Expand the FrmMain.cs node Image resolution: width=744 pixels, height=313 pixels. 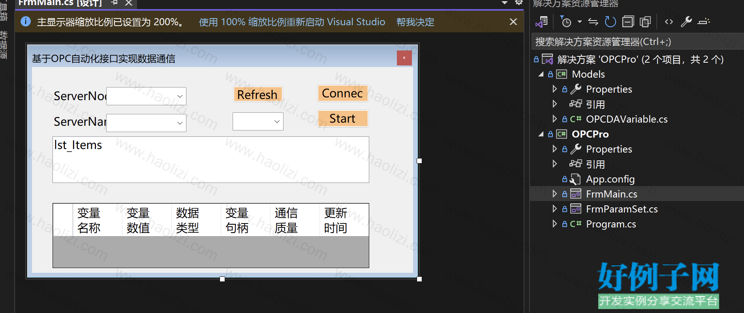coord(554,194)
